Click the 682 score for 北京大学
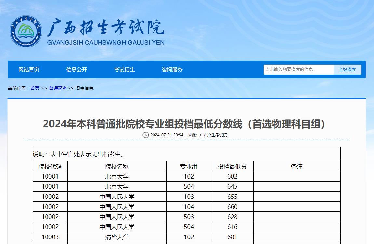 click(x=232, y=177)
